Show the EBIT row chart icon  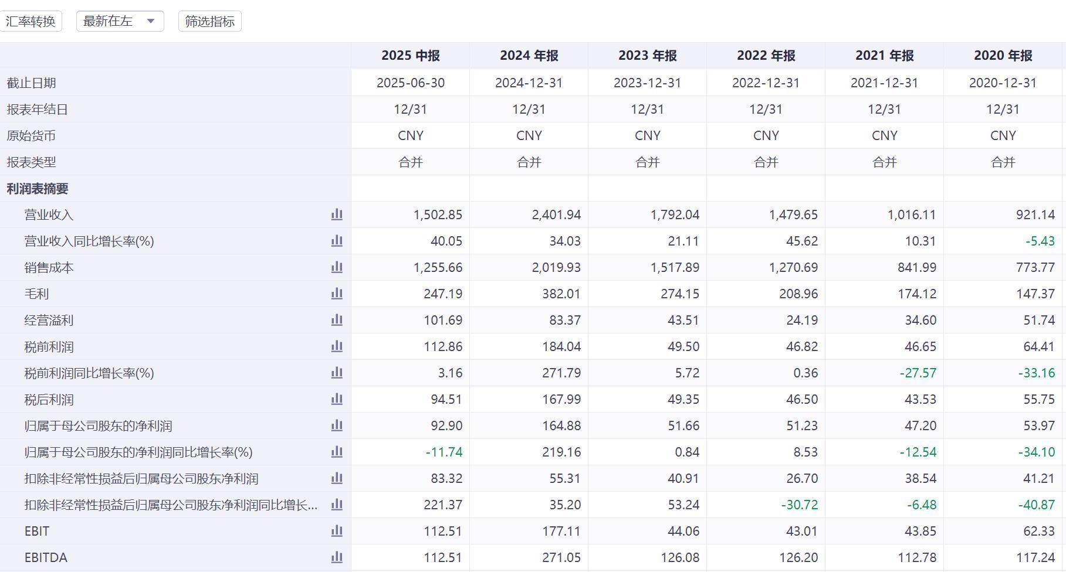[x=337, y=531]
